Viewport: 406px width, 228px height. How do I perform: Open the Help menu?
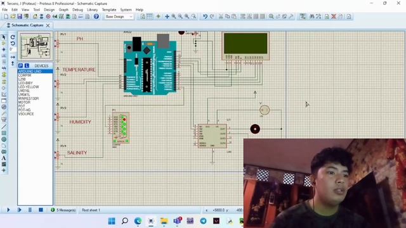tap(140, 9)
